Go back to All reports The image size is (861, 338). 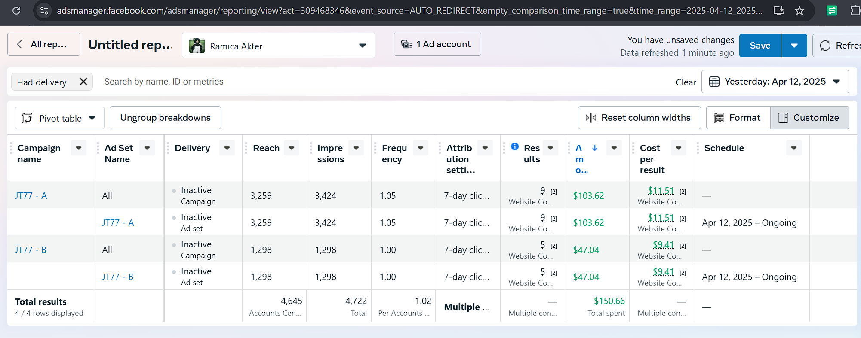44,44
